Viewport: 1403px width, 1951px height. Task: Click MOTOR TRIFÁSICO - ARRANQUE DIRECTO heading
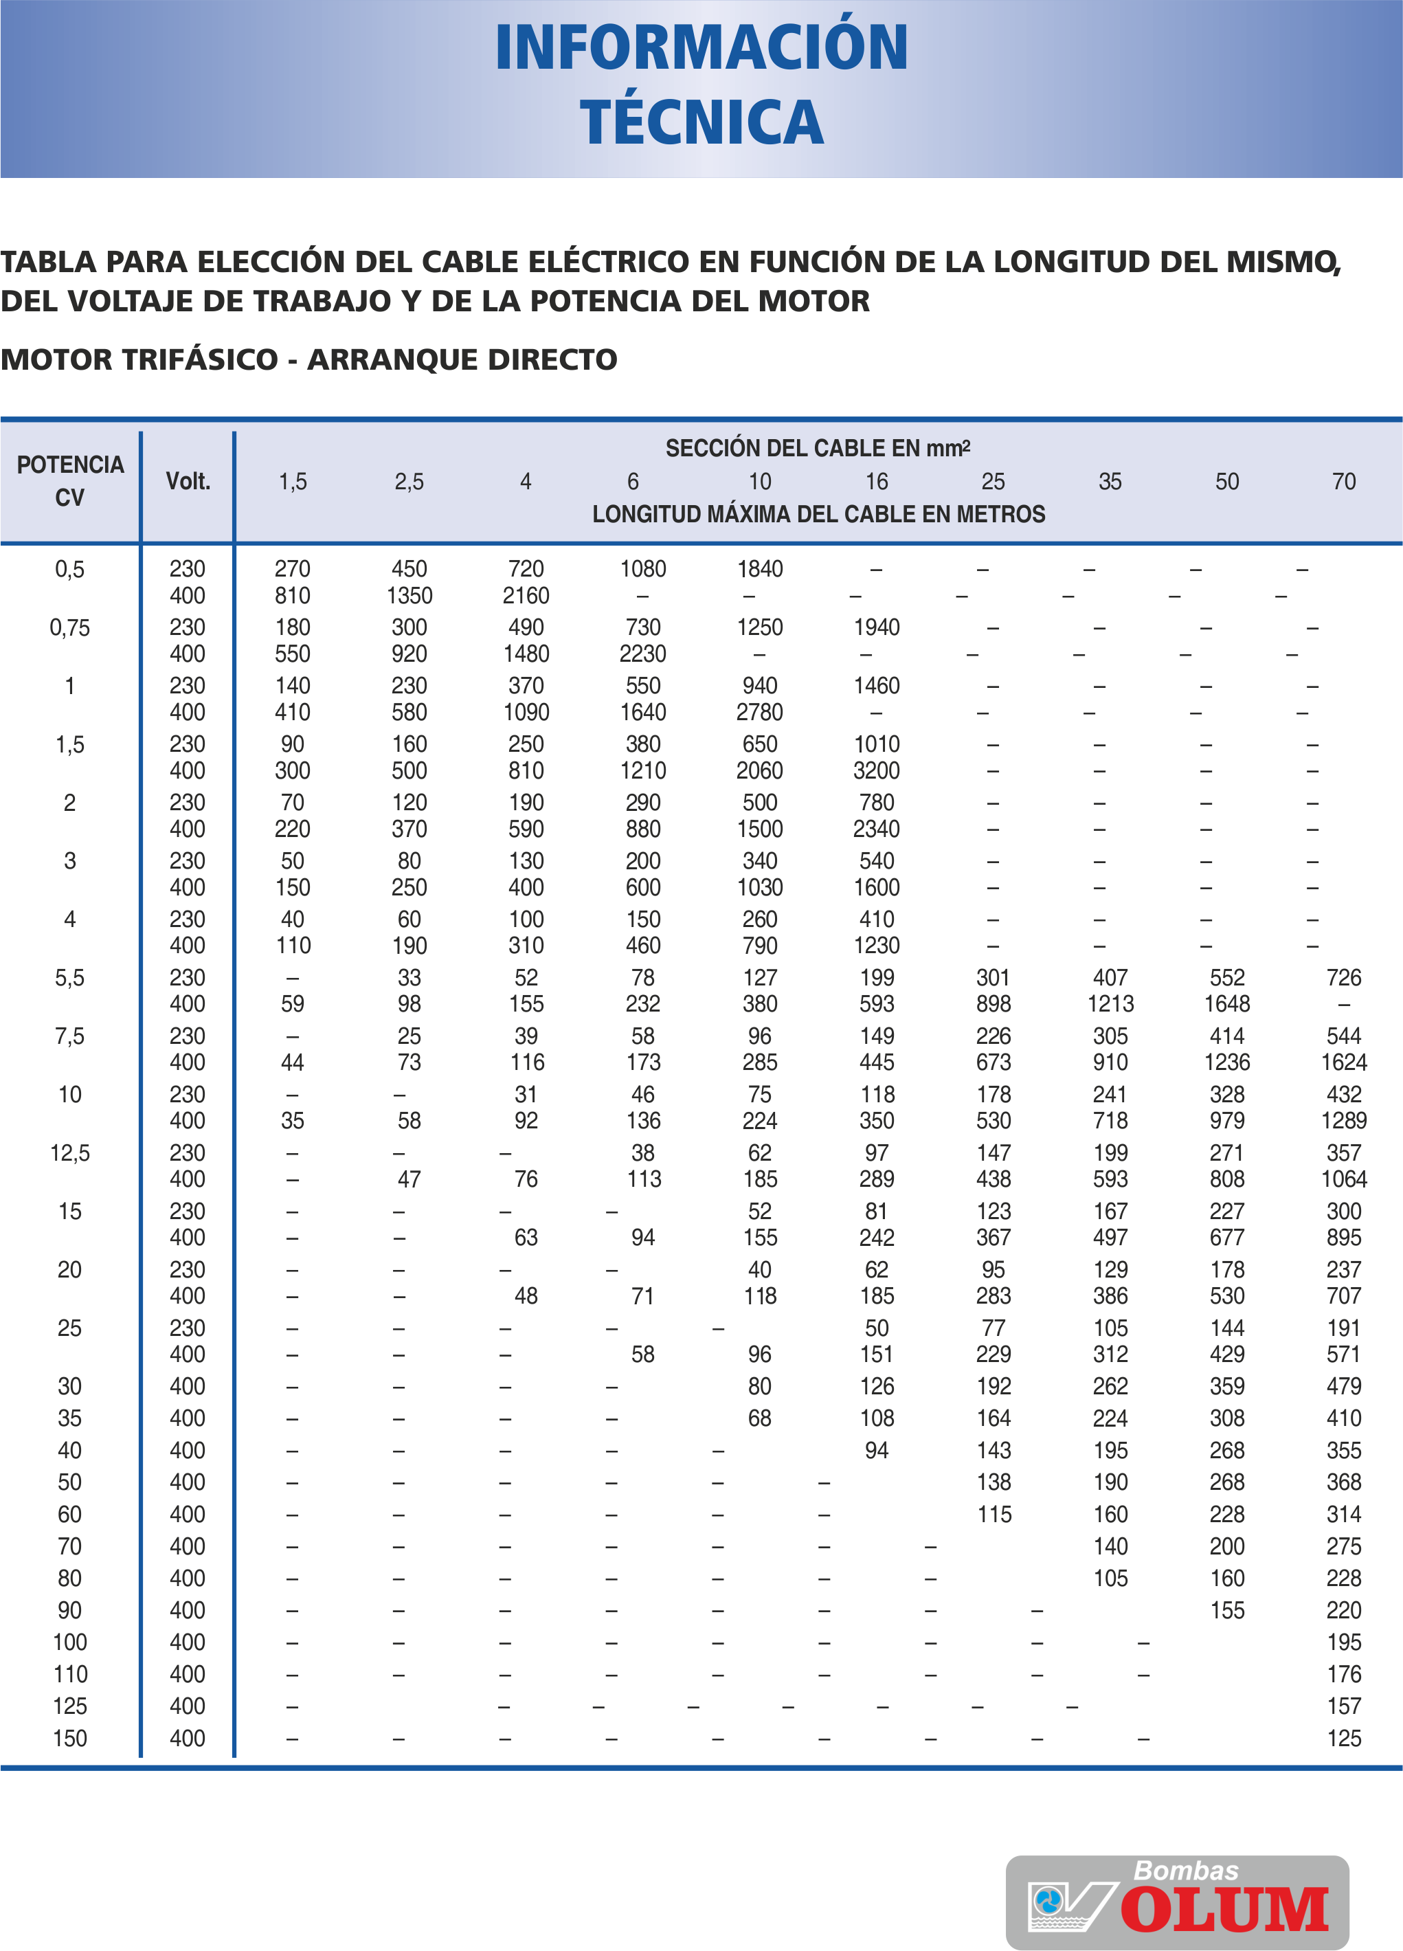[308, 359]
